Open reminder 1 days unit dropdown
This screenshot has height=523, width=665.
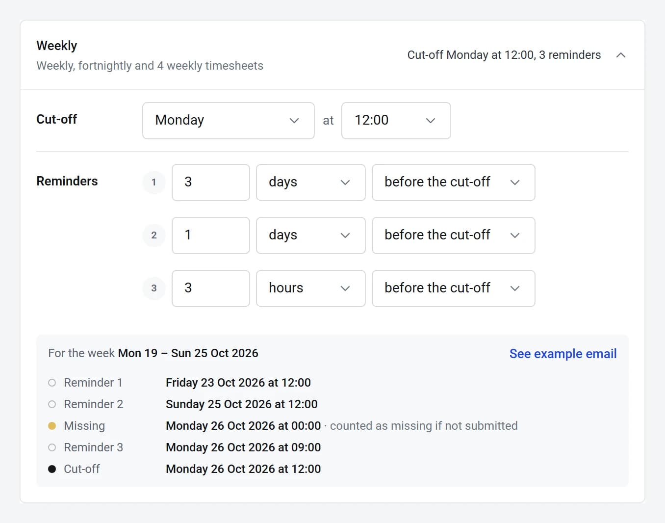click(311, 183)
